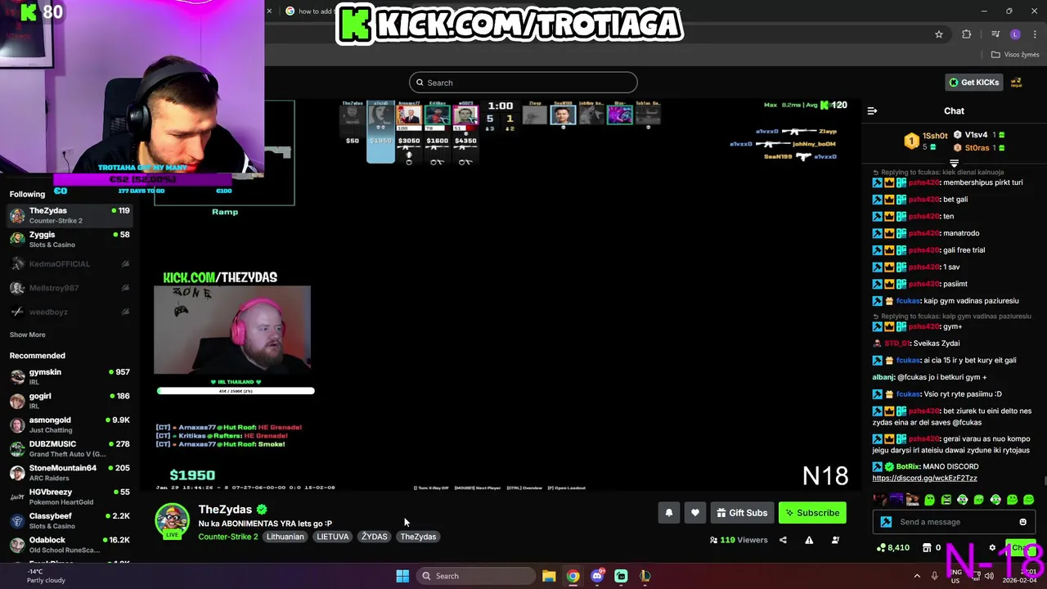Click Windows Start button

pyautogui.click(x=402, y=576)
